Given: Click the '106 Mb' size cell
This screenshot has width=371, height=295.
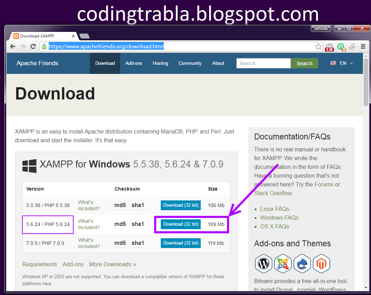Looking at the screenshot, I should (216, 205).
